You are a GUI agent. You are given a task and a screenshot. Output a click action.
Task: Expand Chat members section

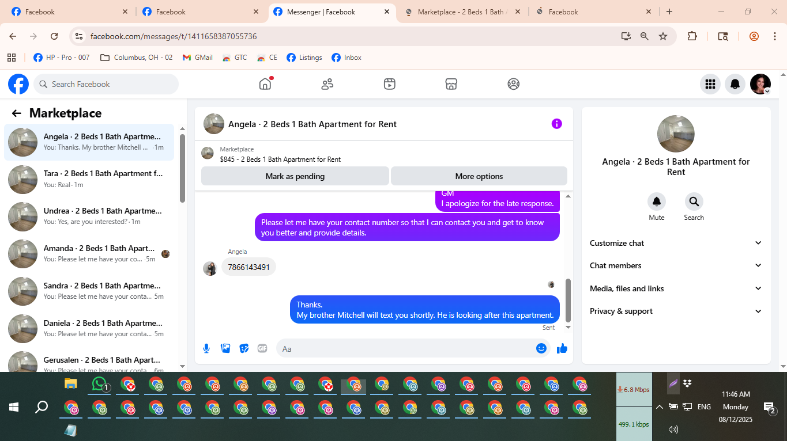[x=676, y=265]
